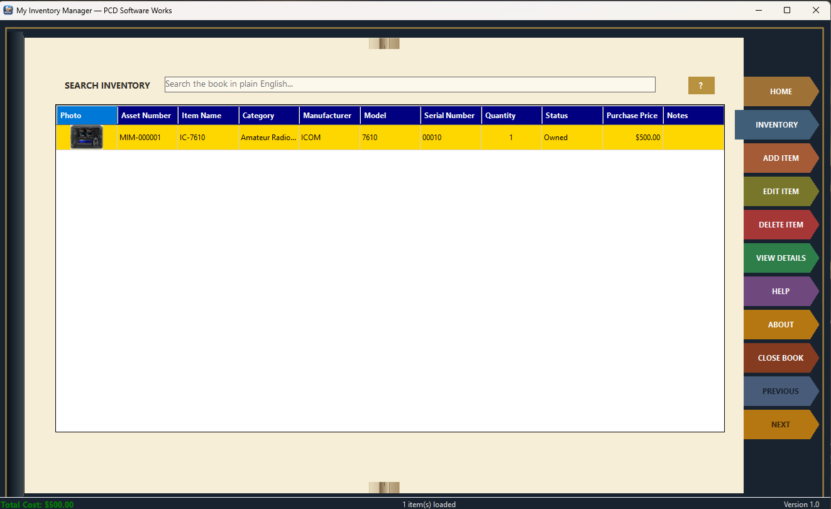
Task: Sort by the Asset Number column header
Action: click(x=148, y=116)
